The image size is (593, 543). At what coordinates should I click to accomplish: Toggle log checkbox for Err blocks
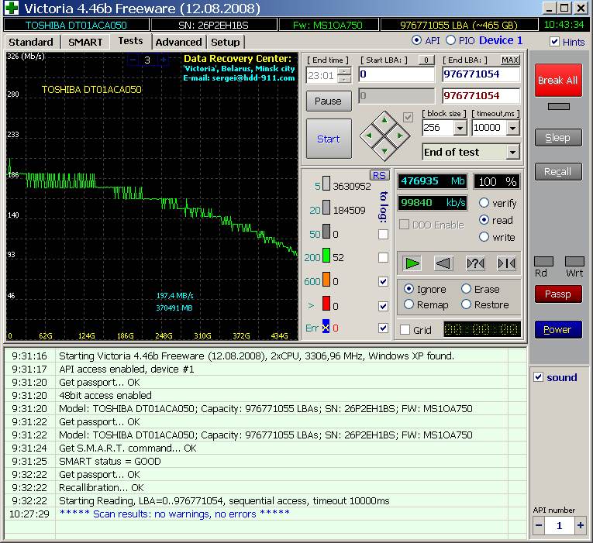click(383, 328)
